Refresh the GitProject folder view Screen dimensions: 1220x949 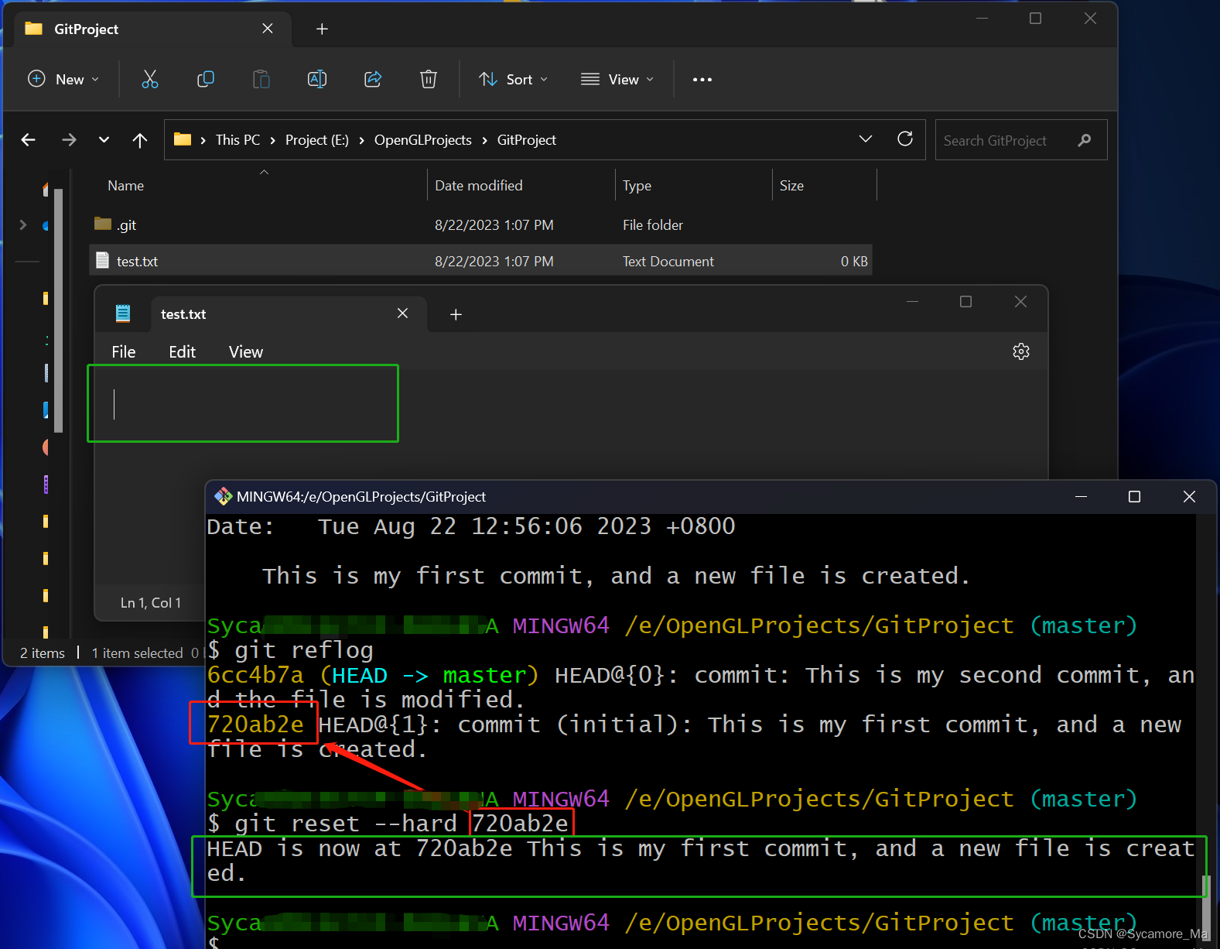coord(905,139)
